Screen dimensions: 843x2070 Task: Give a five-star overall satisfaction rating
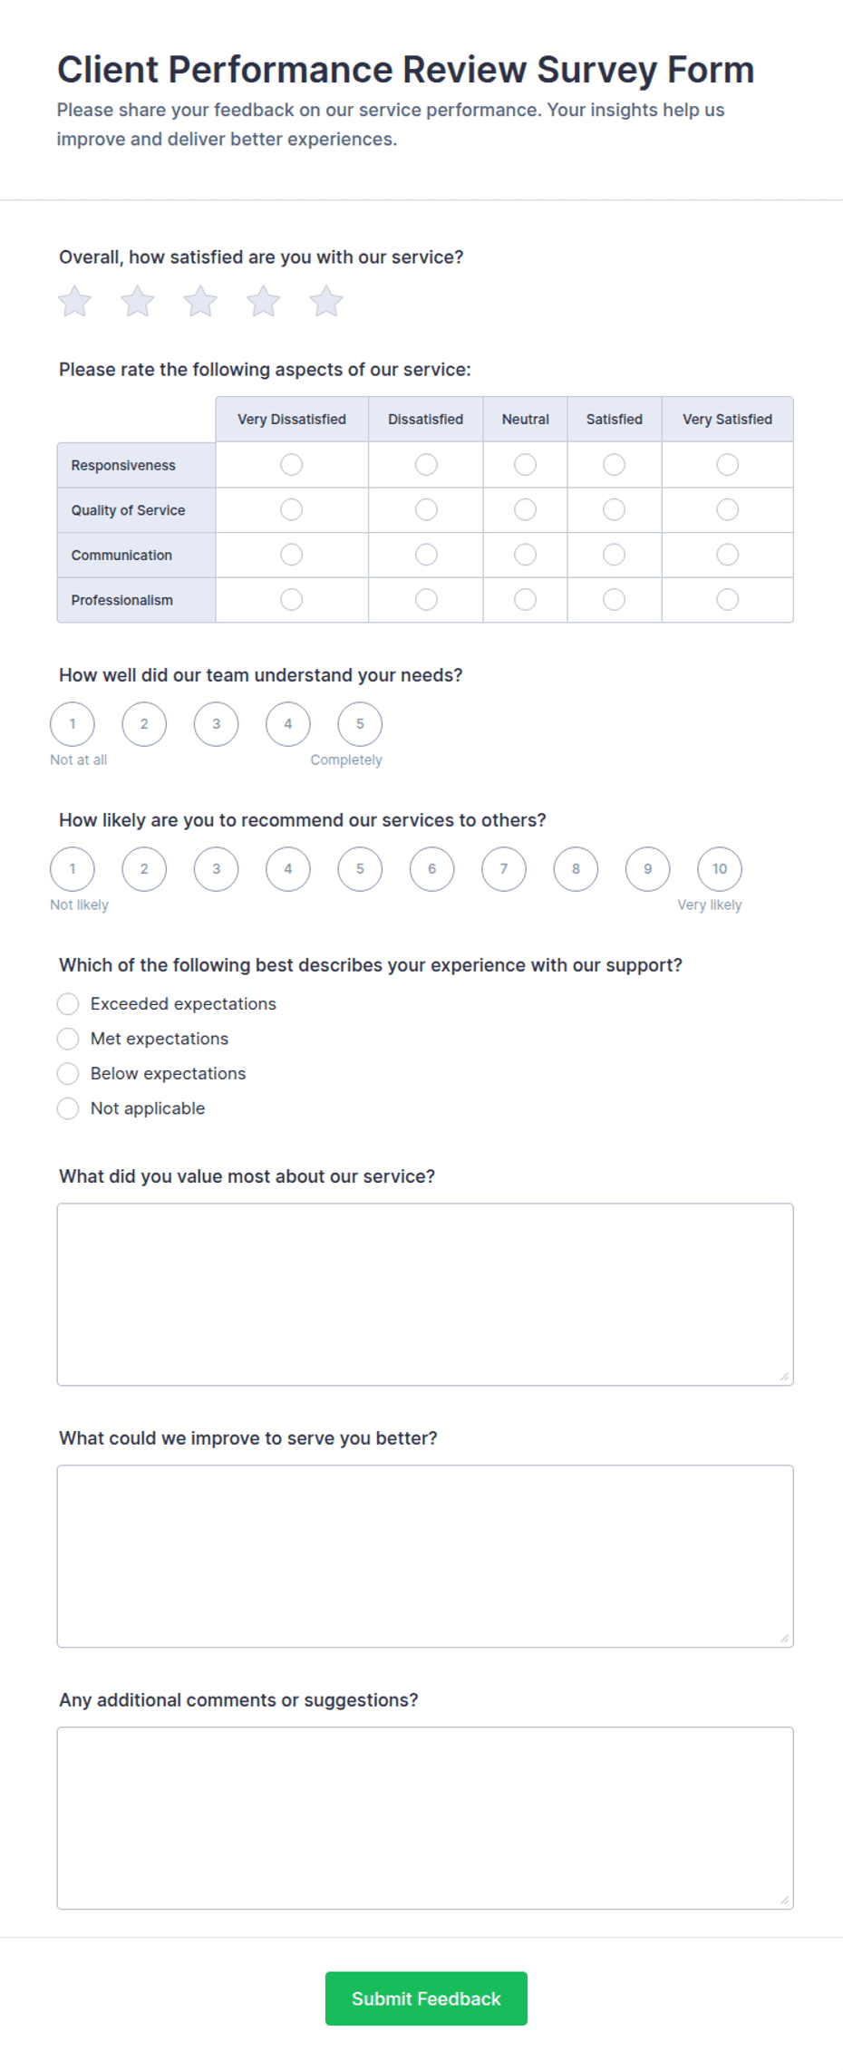click(326, 302)
